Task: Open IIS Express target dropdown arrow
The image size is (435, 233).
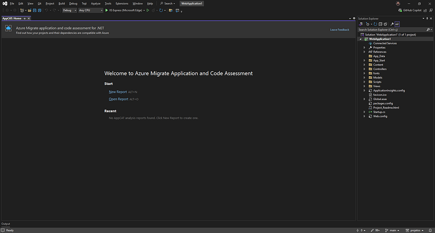Action: pyautogui.click(x=144, y=10)
